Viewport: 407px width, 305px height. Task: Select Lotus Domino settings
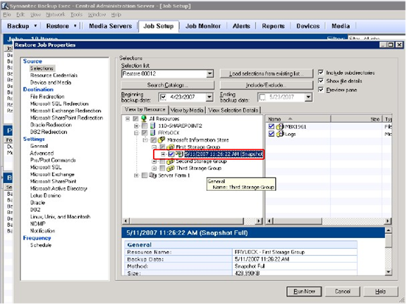[x=45, y=196]
